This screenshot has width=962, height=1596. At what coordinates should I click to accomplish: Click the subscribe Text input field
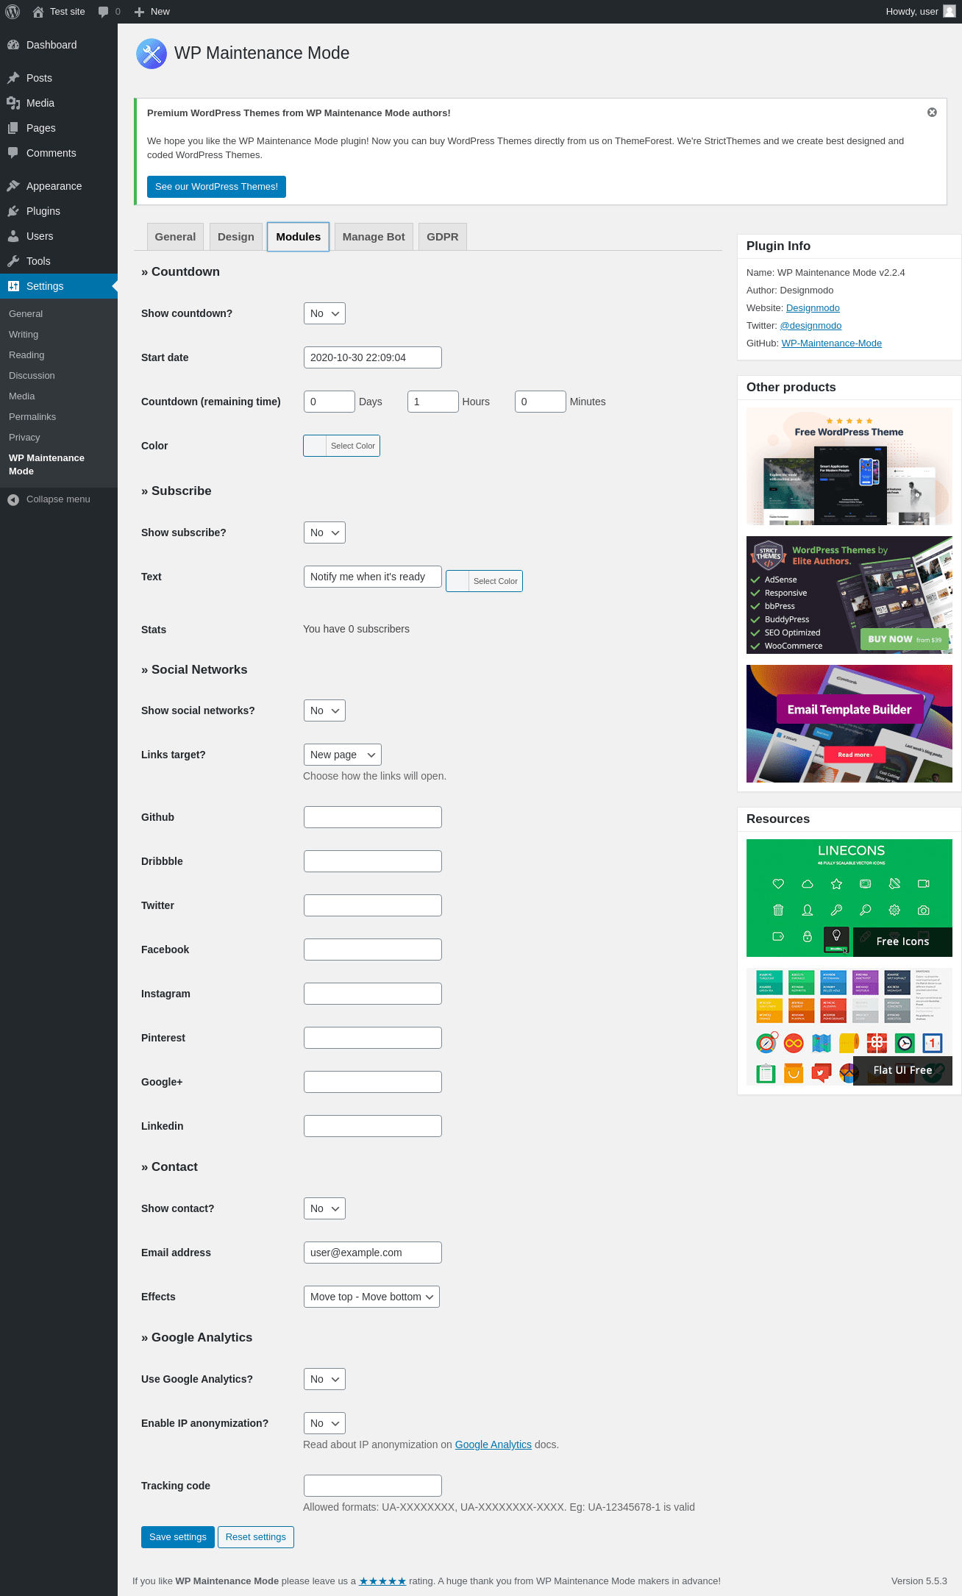373,577
